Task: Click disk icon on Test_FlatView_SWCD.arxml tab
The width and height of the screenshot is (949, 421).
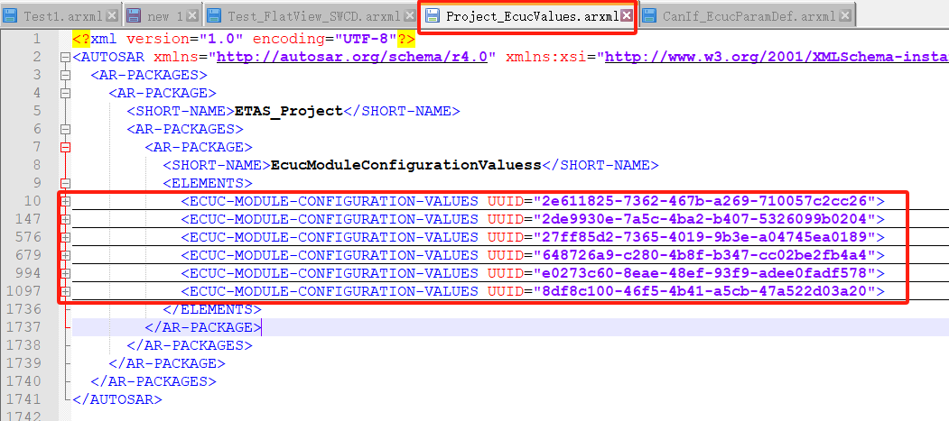Action: click(x=216, y=16)
